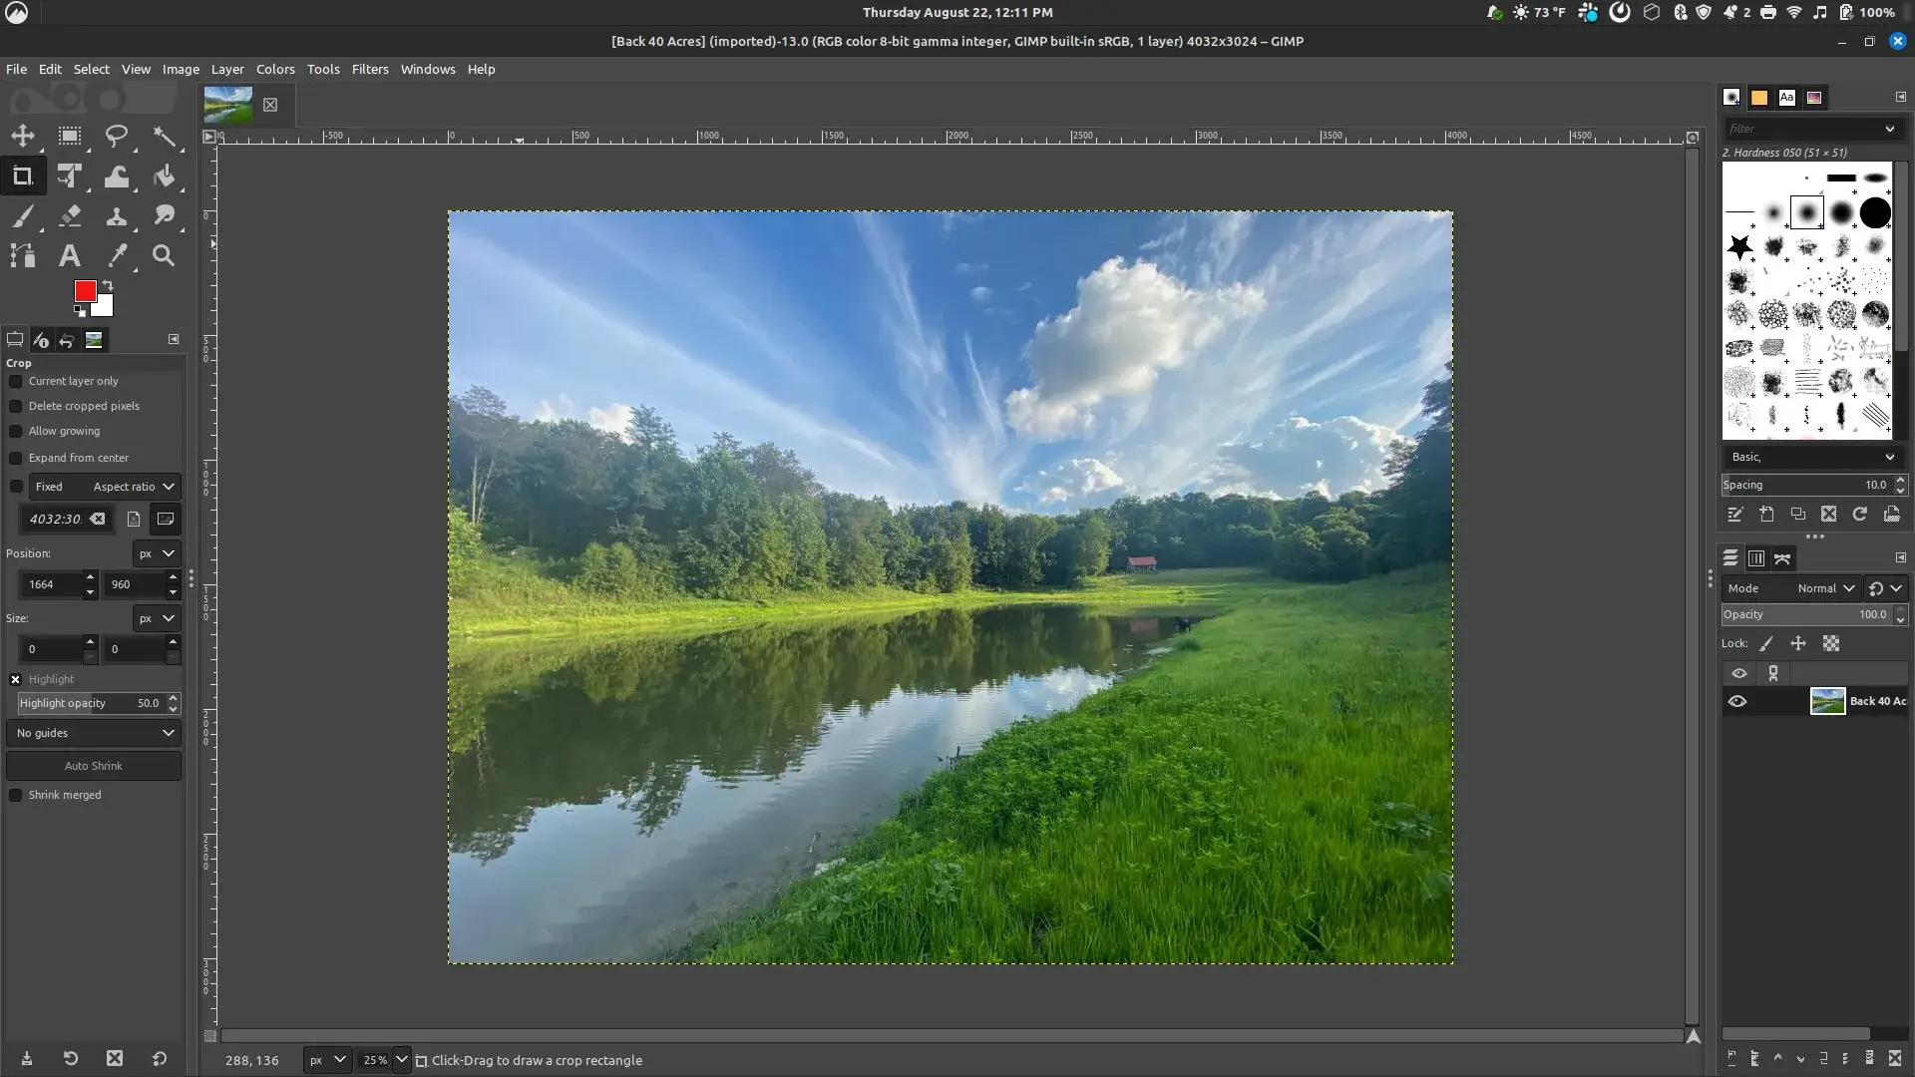Image resolution: width=1915 pixels, height=1077 pixels.
Task: Open the Layer menu
Action: [227, 69]
